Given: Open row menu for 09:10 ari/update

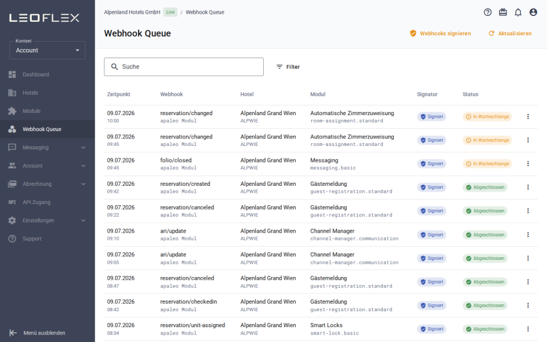Looking at the screenshot, I should click(x=528, y=235).
